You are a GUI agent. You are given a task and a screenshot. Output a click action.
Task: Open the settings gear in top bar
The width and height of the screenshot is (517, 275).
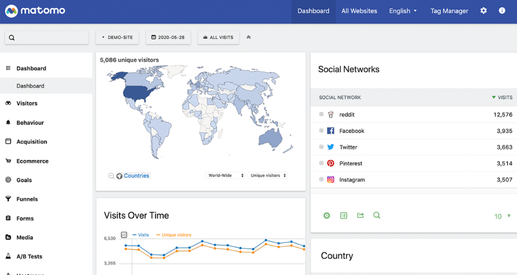[483, 10]
